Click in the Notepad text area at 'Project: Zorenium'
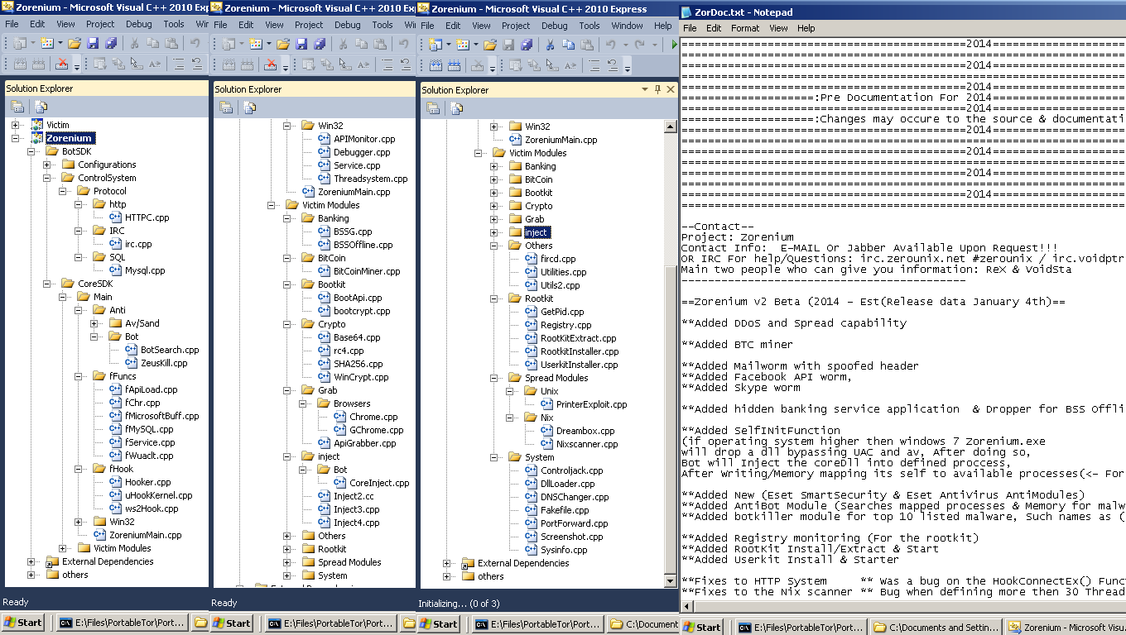 pyautogui.click(x=737, y=237)
